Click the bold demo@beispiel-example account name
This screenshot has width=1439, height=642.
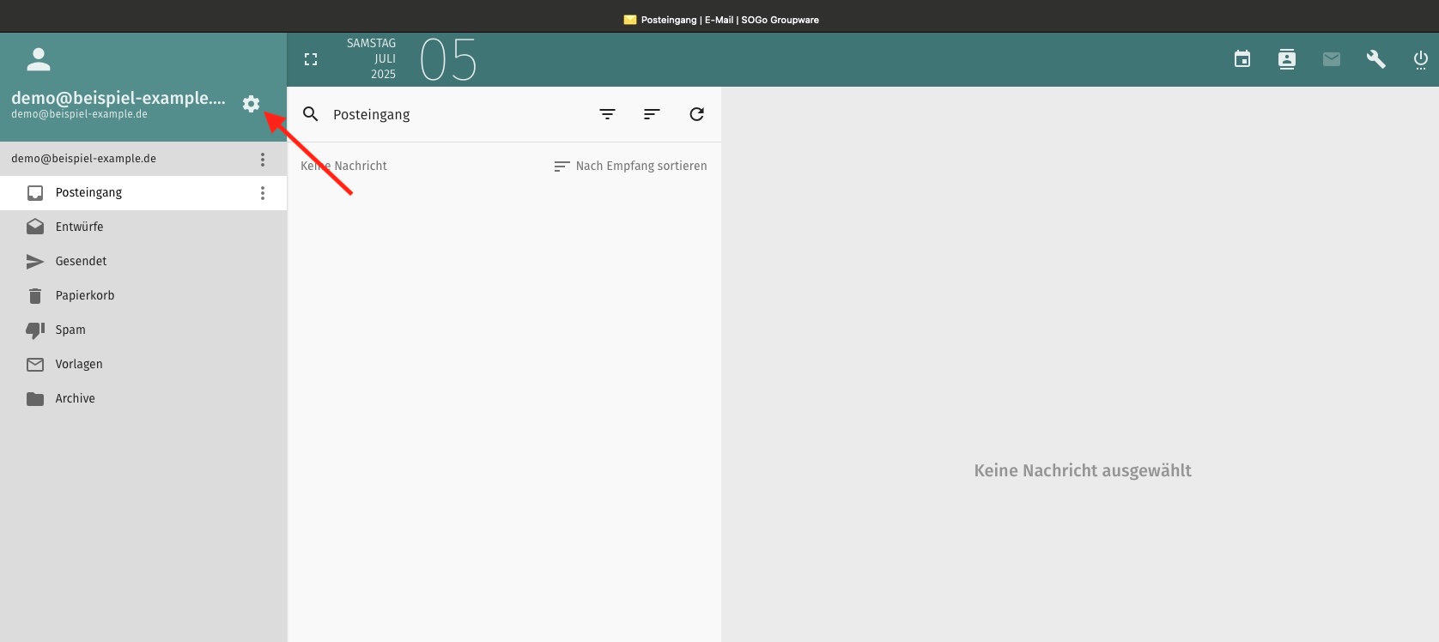tap(118, 98)
